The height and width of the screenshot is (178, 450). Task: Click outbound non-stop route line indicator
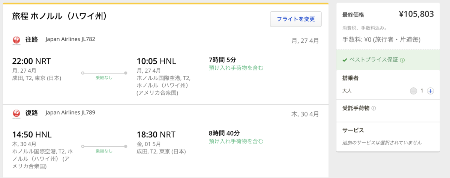pos(104,73)
